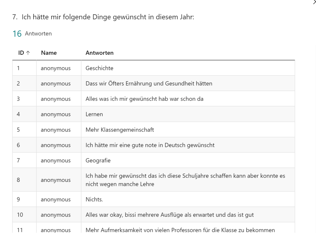Click the 'Mehr Klassengemeinschaft' answer

coord(120,130)
